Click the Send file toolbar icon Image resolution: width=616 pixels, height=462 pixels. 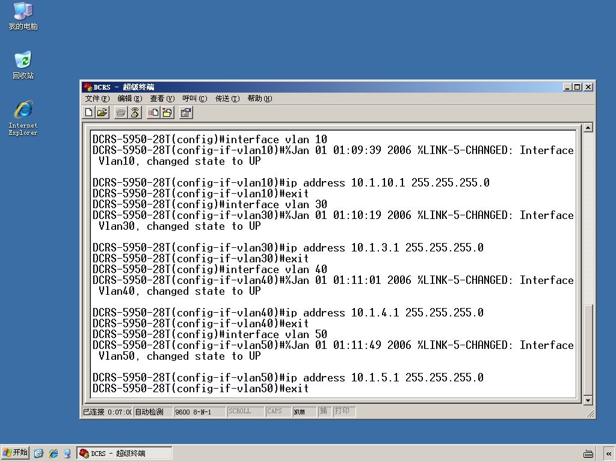pyautogui.click(x=153, y=112)
